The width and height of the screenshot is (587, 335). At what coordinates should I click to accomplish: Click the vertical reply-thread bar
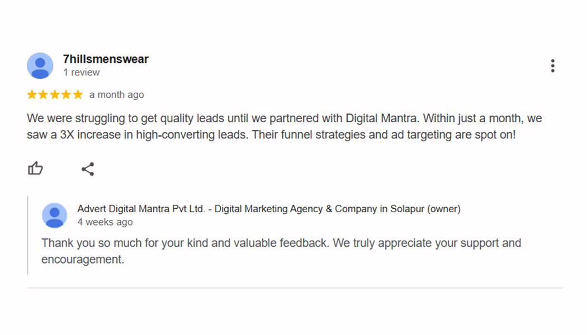28,235
